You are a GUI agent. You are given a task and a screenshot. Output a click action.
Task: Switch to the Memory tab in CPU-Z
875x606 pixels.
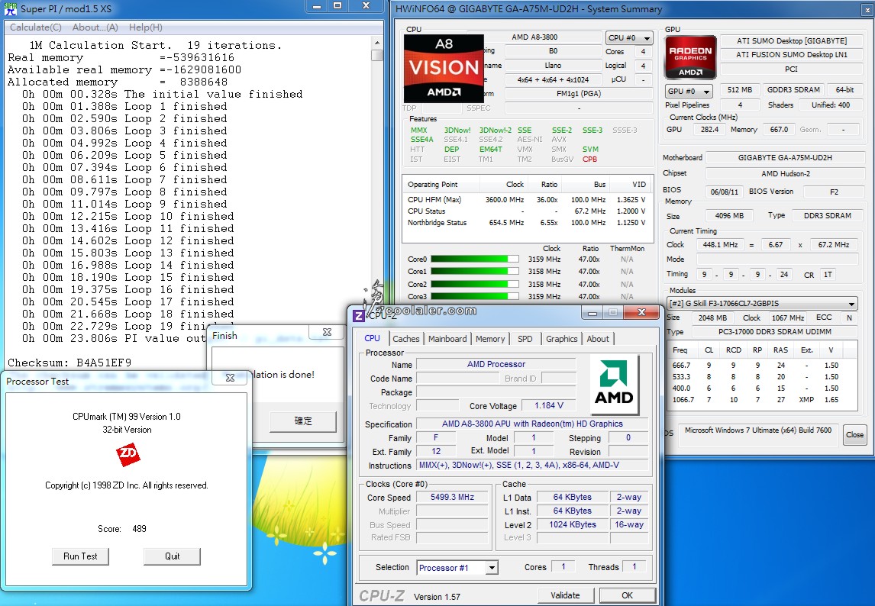coord(490,339)
